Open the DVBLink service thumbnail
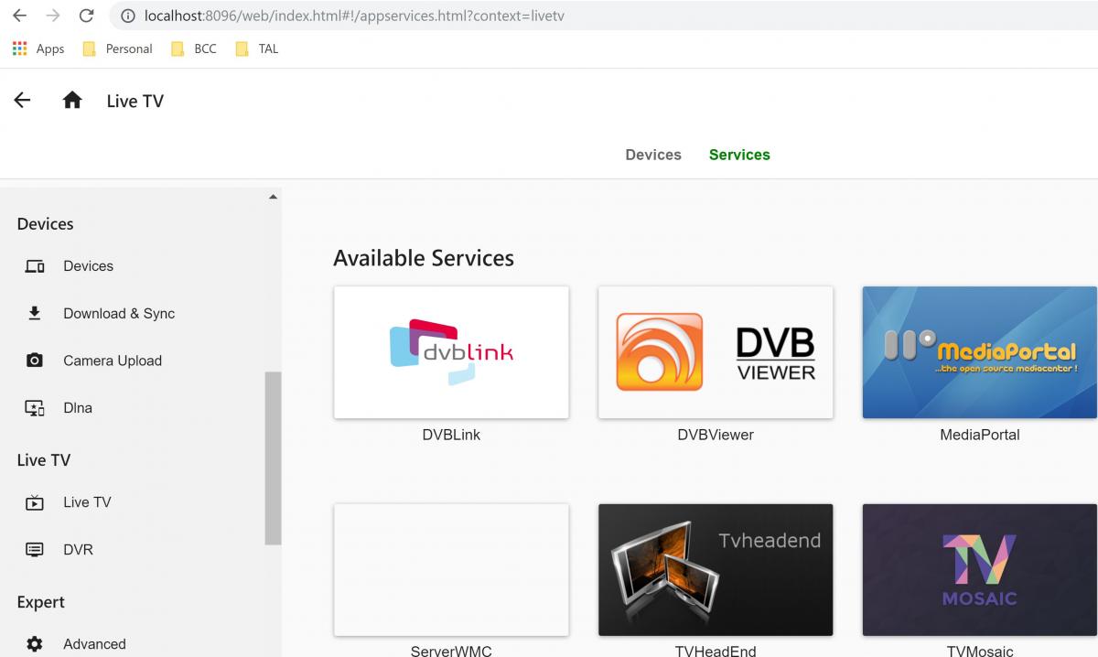 click(451, 352)
